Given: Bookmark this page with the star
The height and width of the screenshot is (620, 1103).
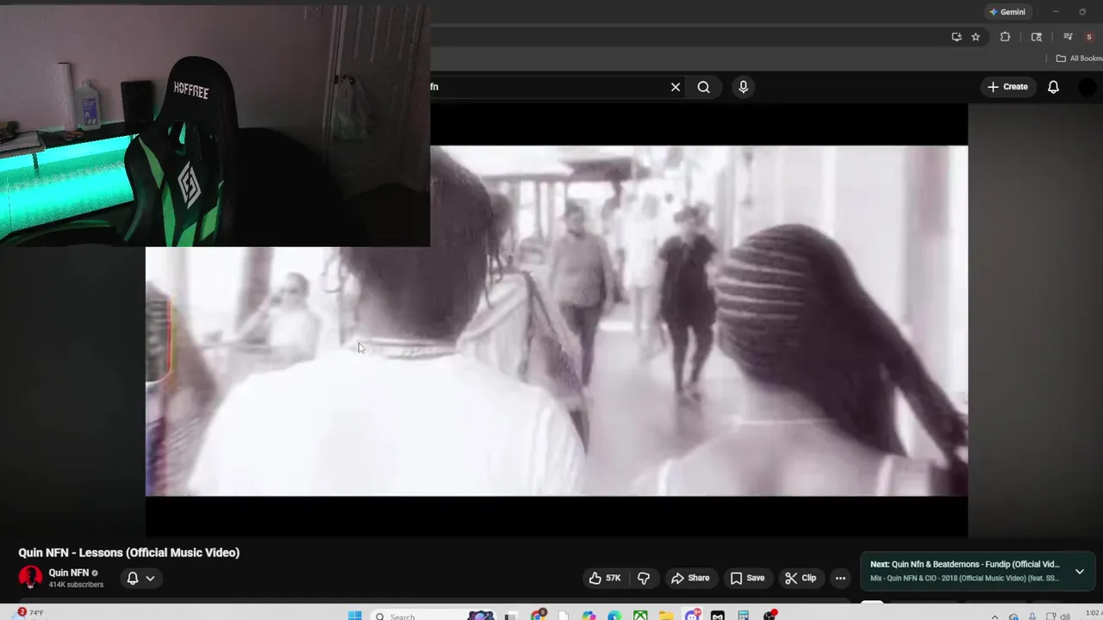Looking at the screenshot, I should click(975, 37).
